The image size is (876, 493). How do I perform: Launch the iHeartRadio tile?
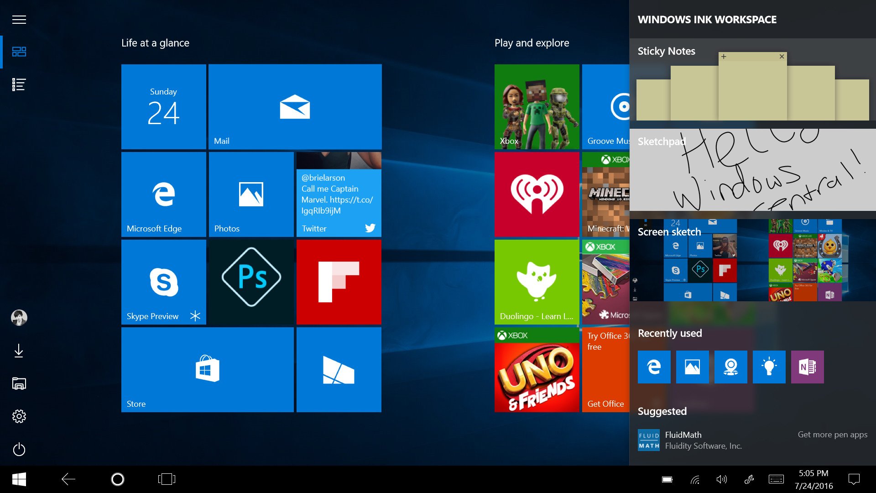click(x=537, y=194)
